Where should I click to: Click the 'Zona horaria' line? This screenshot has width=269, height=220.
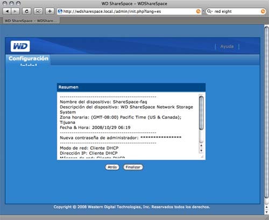121,120
